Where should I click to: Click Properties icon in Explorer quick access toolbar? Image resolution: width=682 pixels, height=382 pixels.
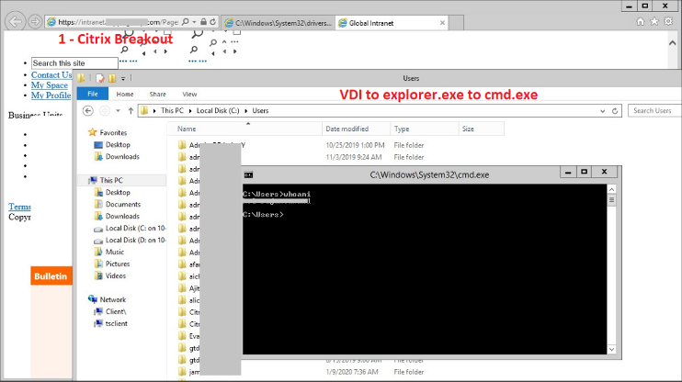coord(100,78)
